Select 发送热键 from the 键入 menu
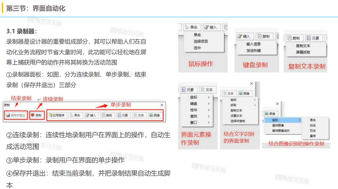 [254, 50]
